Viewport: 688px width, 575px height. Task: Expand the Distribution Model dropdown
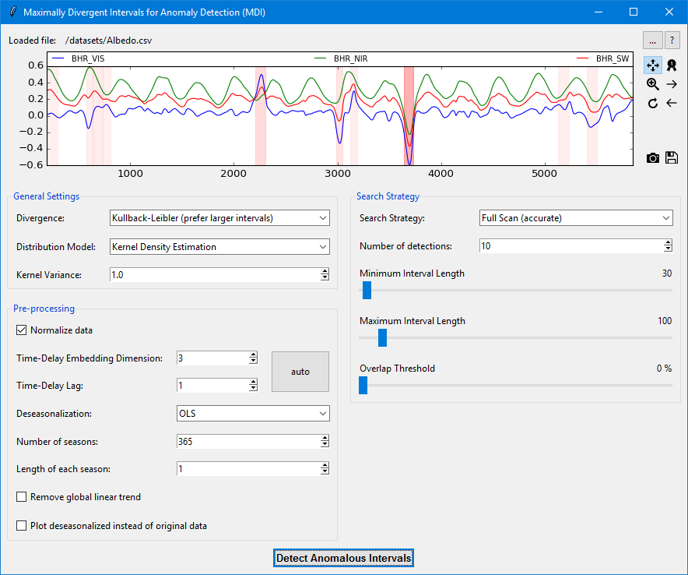(219, 247)
